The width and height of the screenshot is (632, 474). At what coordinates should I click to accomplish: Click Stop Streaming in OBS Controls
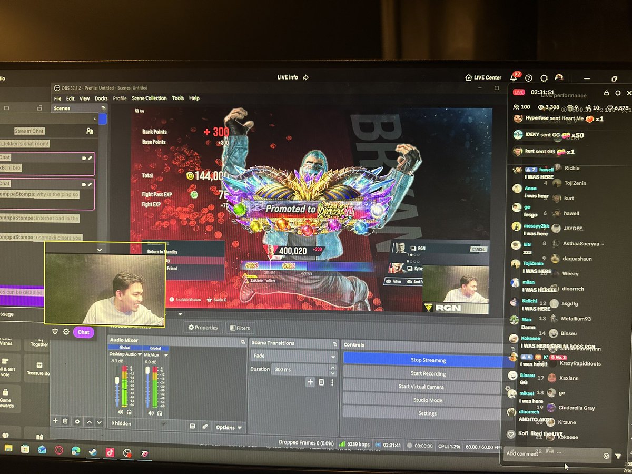[x=428, y=360]
